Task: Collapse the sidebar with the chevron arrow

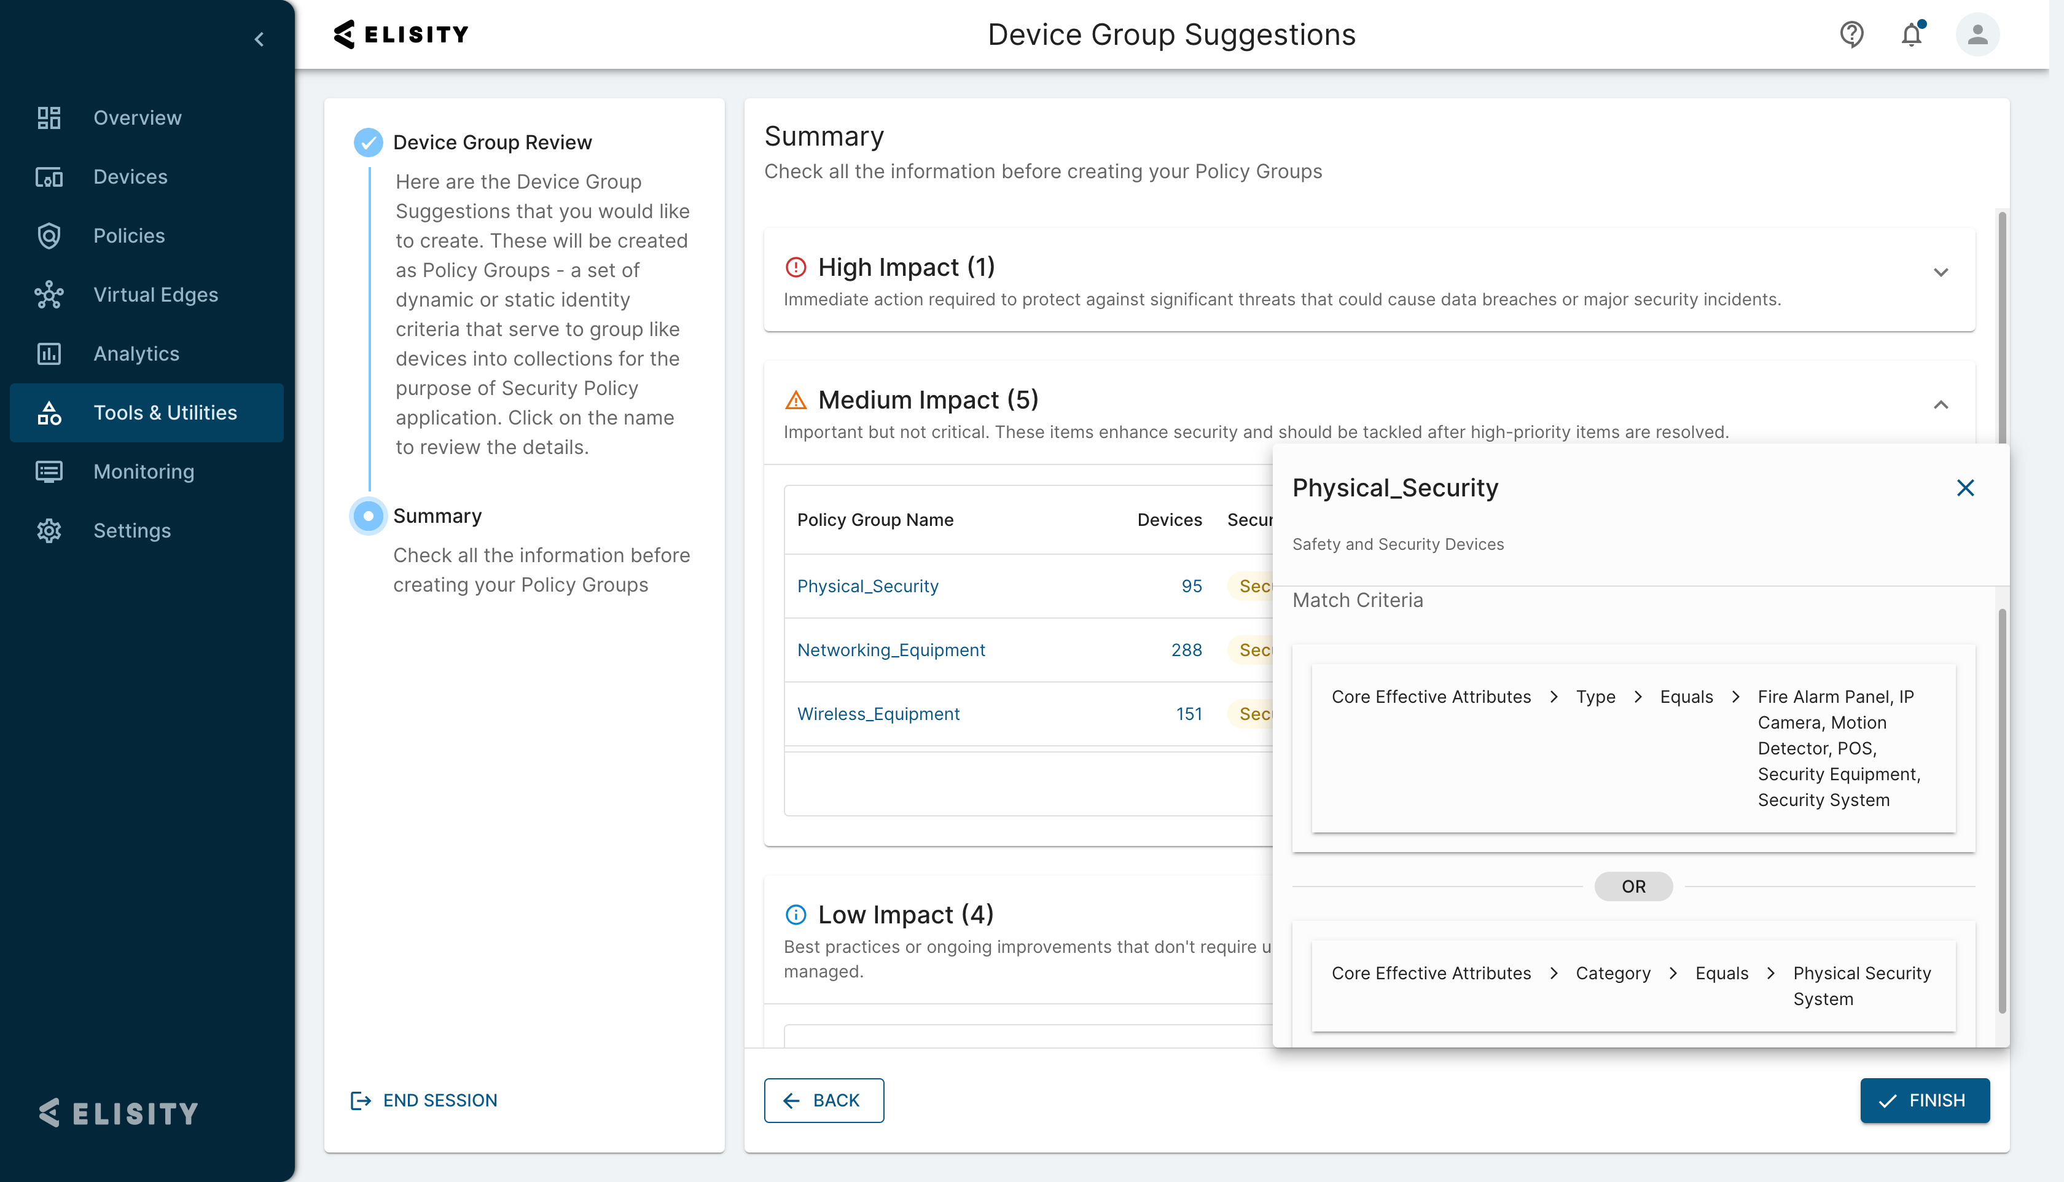Action: coord(259,39)
